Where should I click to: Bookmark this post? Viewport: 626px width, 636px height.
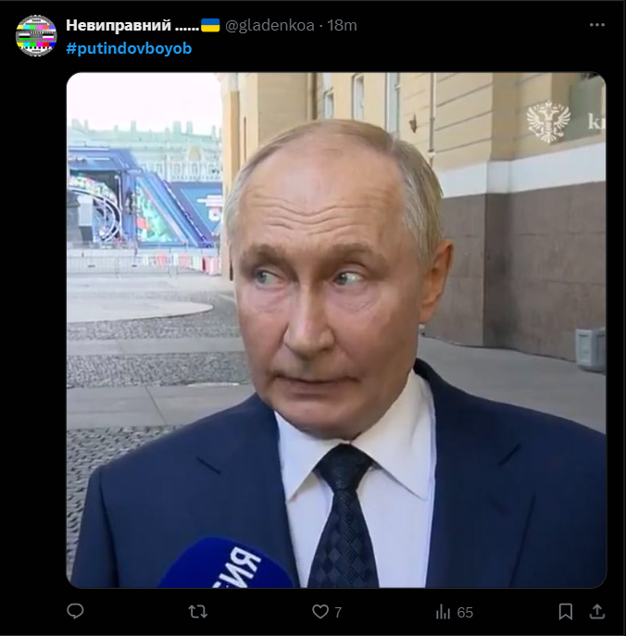[x=566, y=611]
